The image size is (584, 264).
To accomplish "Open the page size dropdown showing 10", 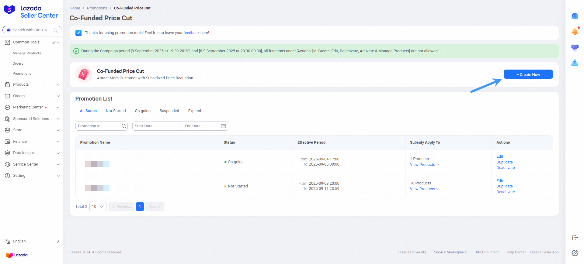I will (98, 207).
